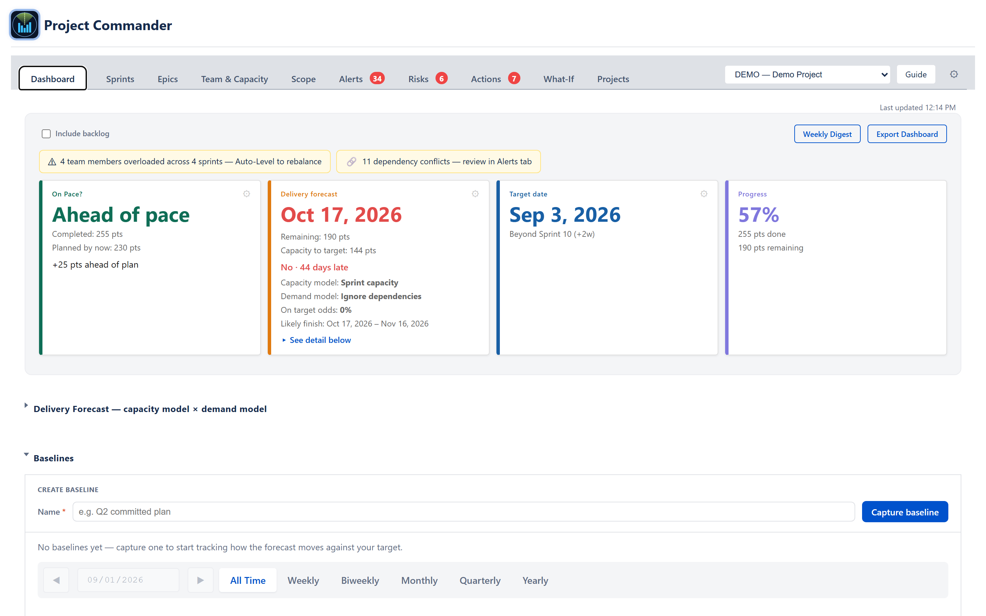Select the Dashboard tab
Viewport: 986px width, 616px height.
pyautogui.click(x=53, y=79)
